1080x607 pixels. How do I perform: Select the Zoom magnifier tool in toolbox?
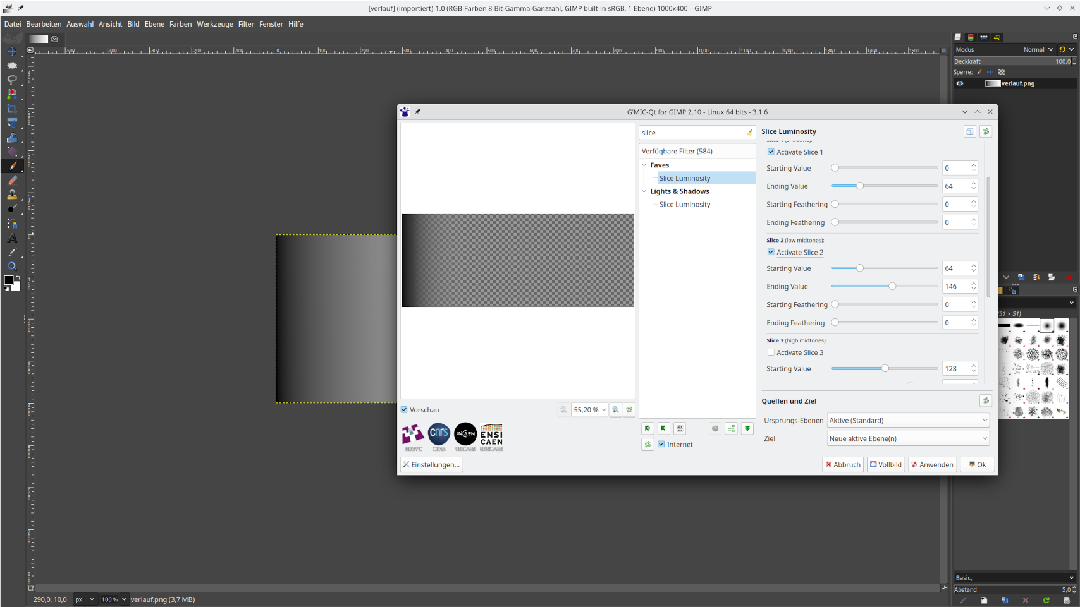[12, 267]
